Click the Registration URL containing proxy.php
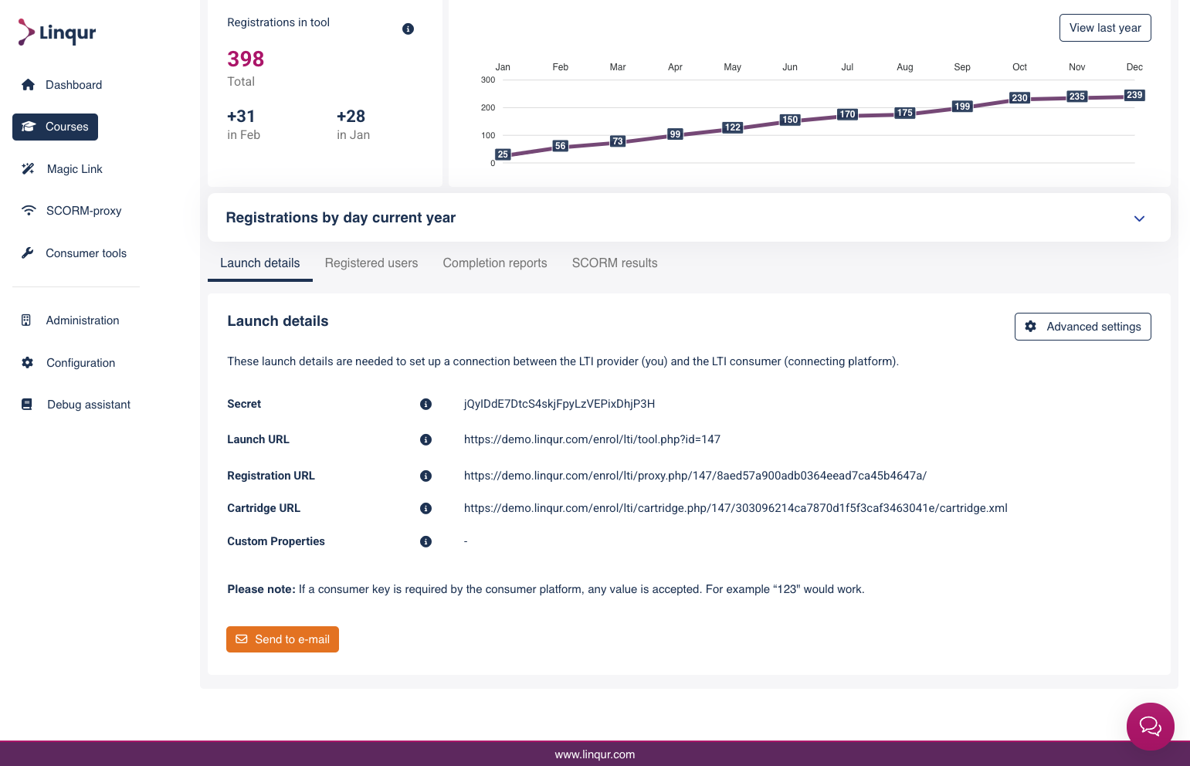The height and width of the screenshot is (766, 1190). click(695, 476)
